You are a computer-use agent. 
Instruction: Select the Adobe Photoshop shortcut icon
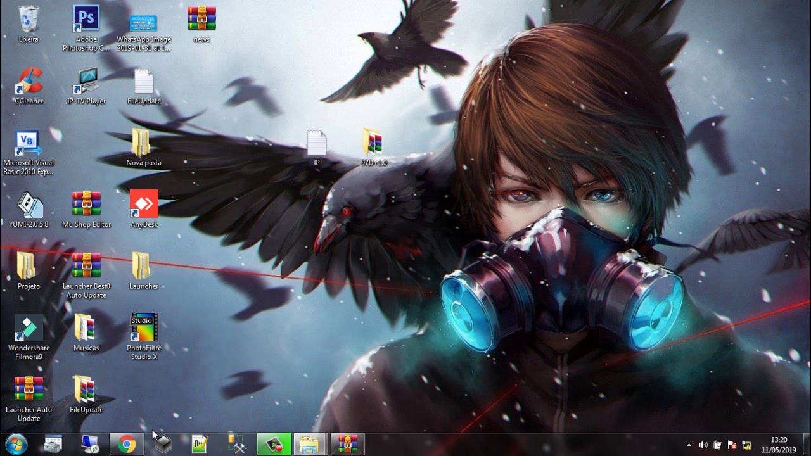coord(86,19)
